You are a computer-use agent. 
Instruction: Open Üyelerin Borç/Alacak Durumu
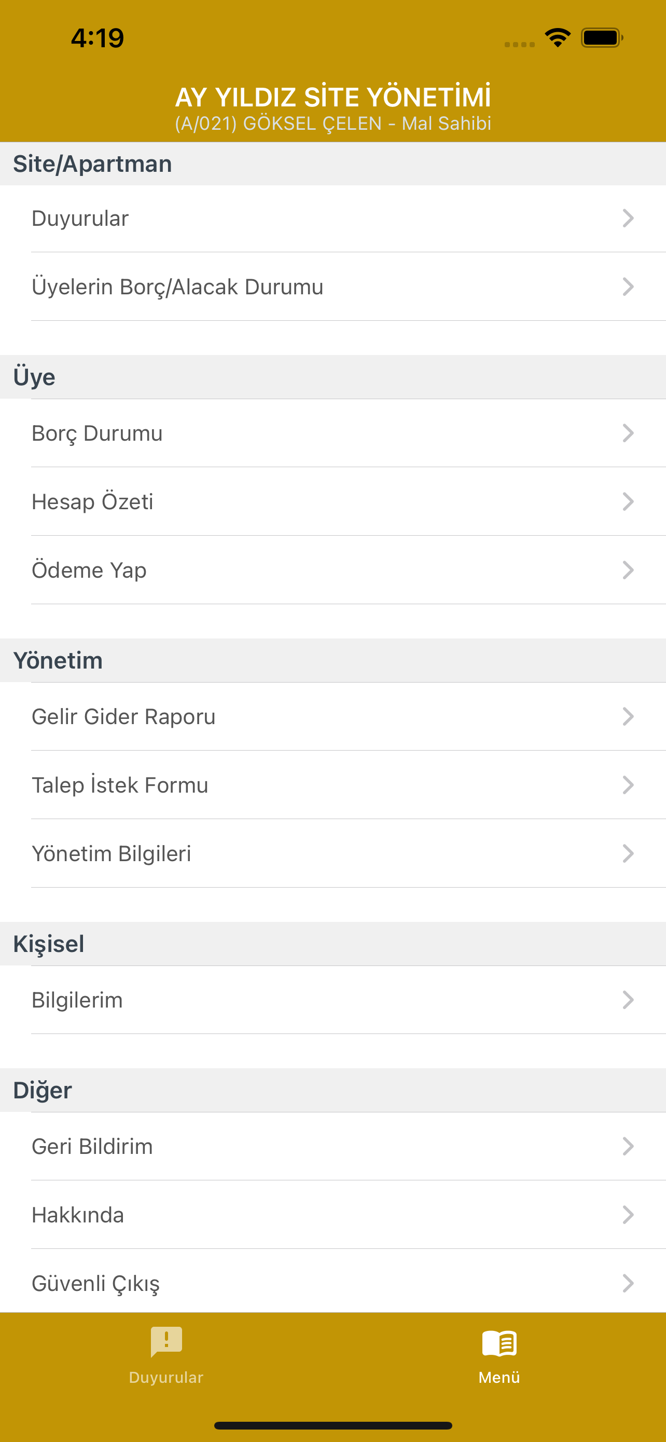[x=332, y=287]
